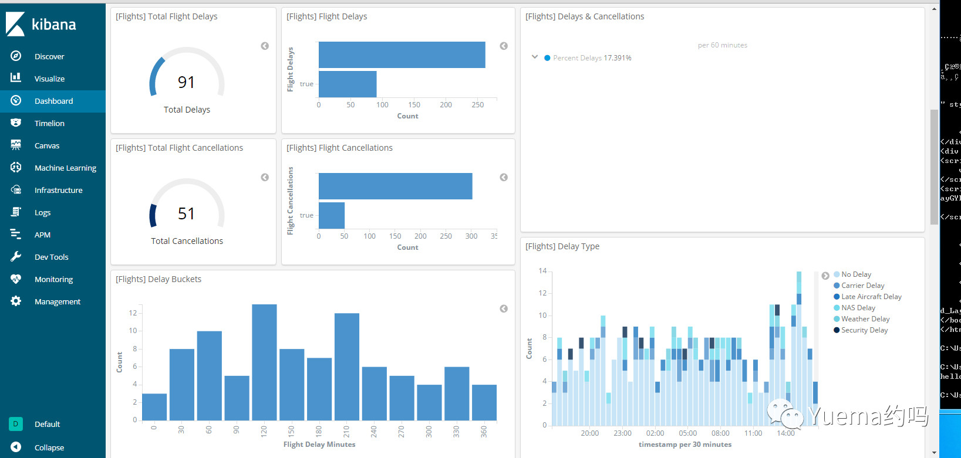Go to Management menu label

click(x=58, y=301)
